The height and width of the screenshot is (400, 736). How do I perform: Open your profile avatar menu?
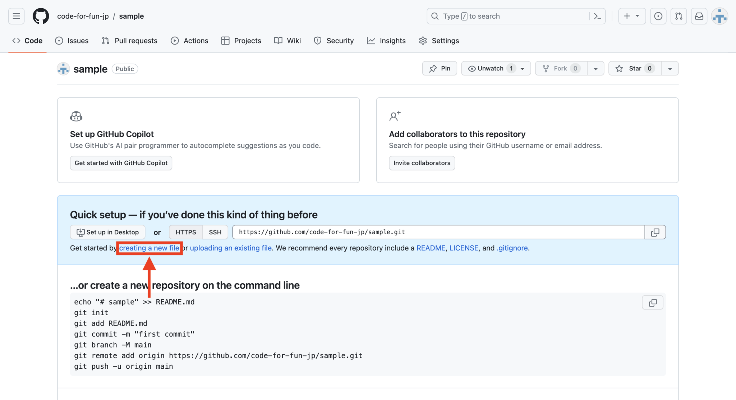[719, 16]
